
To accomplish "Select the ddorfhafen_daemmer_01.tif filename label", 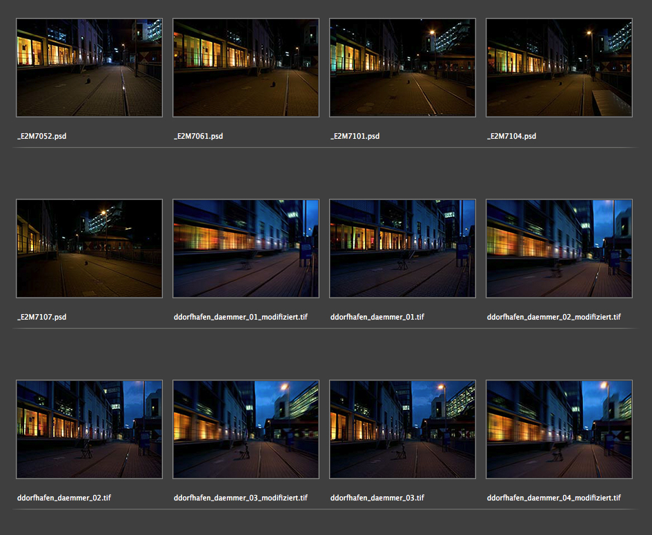I will pyautogui.click(x=377, y=317).
